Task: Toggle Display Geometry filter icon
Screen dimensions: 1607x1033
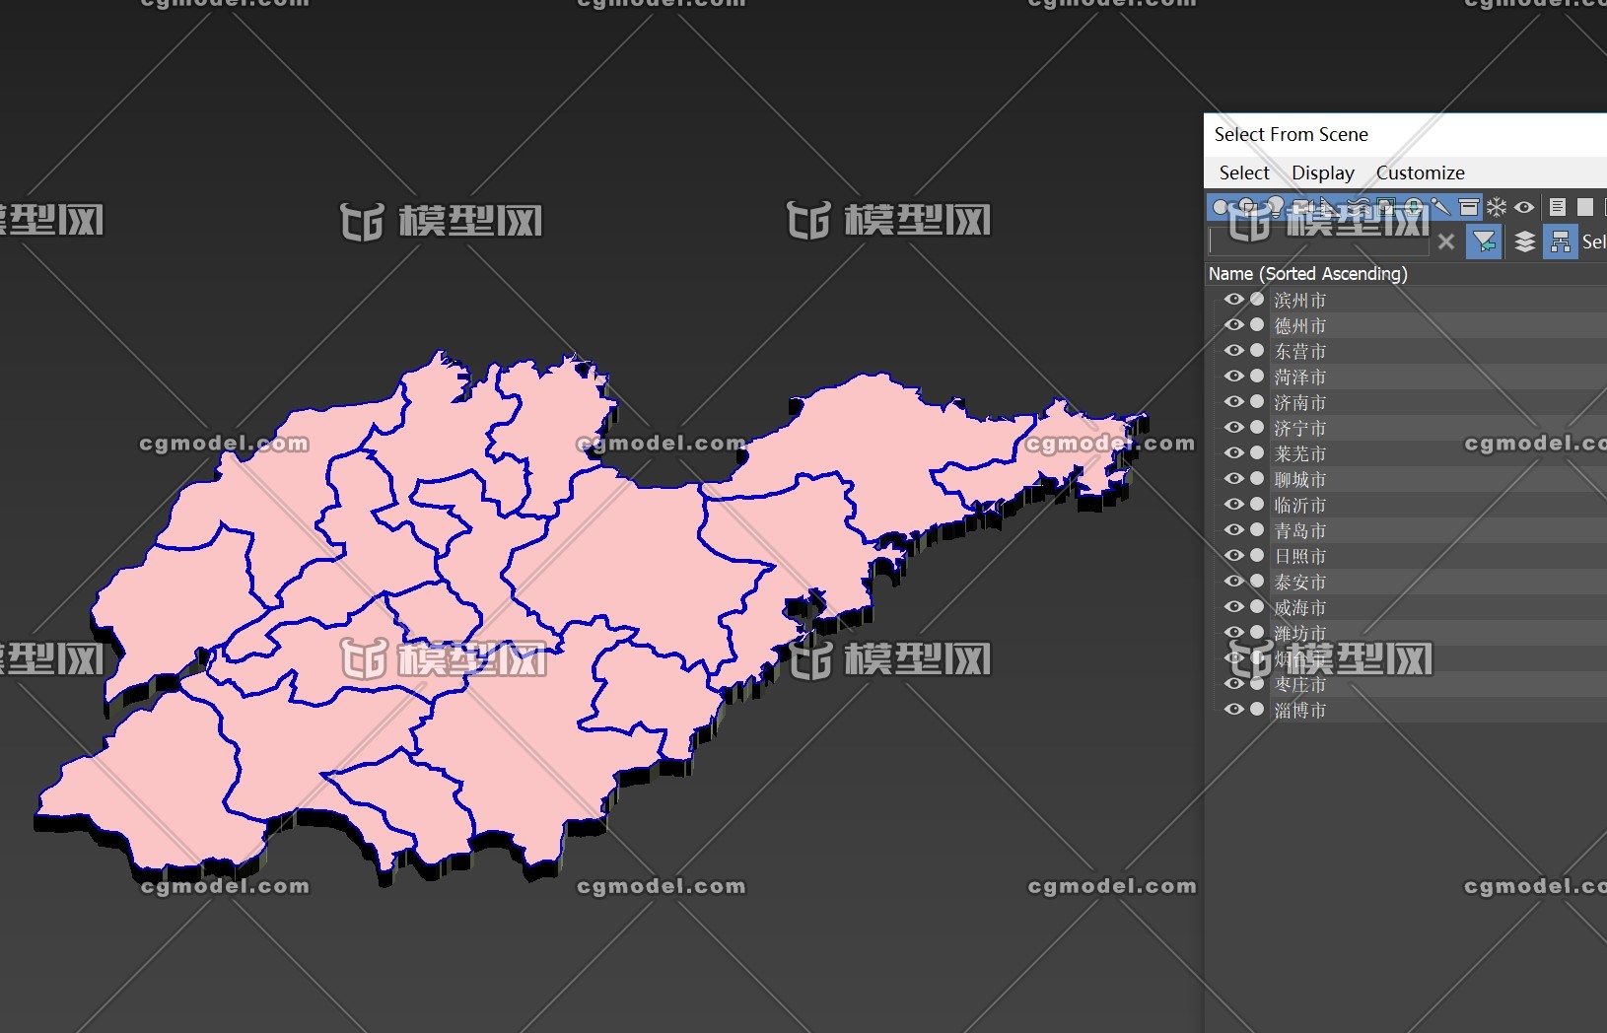Action: (x=1220, y=207)
